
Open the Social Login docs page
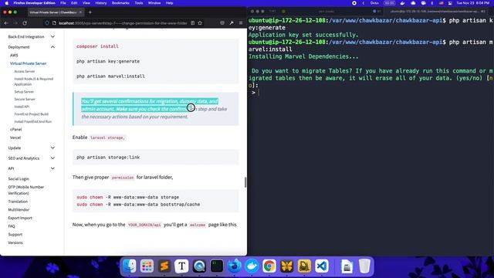point(19,178)
